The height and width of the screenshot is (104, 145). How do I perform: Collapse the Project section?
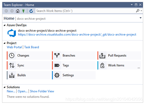pyautogui.click(x=4, y=43)
